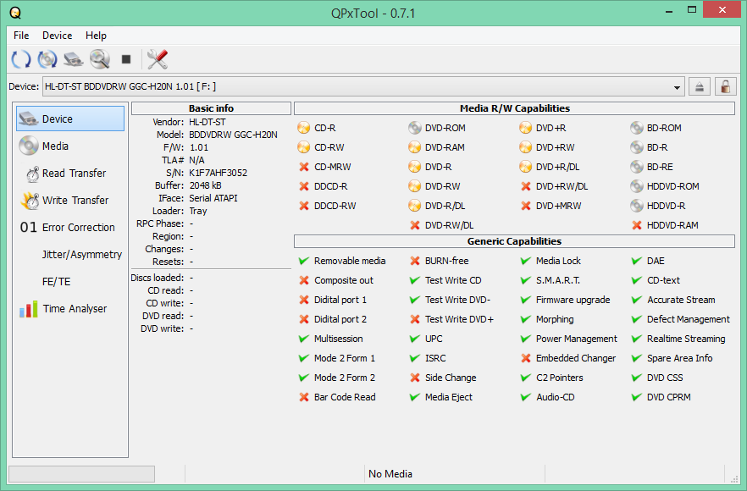Image resolution: width=747 pixels, height=491 pixels.
Task: Click the Realtime Streaming label
Action: tap(686, 339)
